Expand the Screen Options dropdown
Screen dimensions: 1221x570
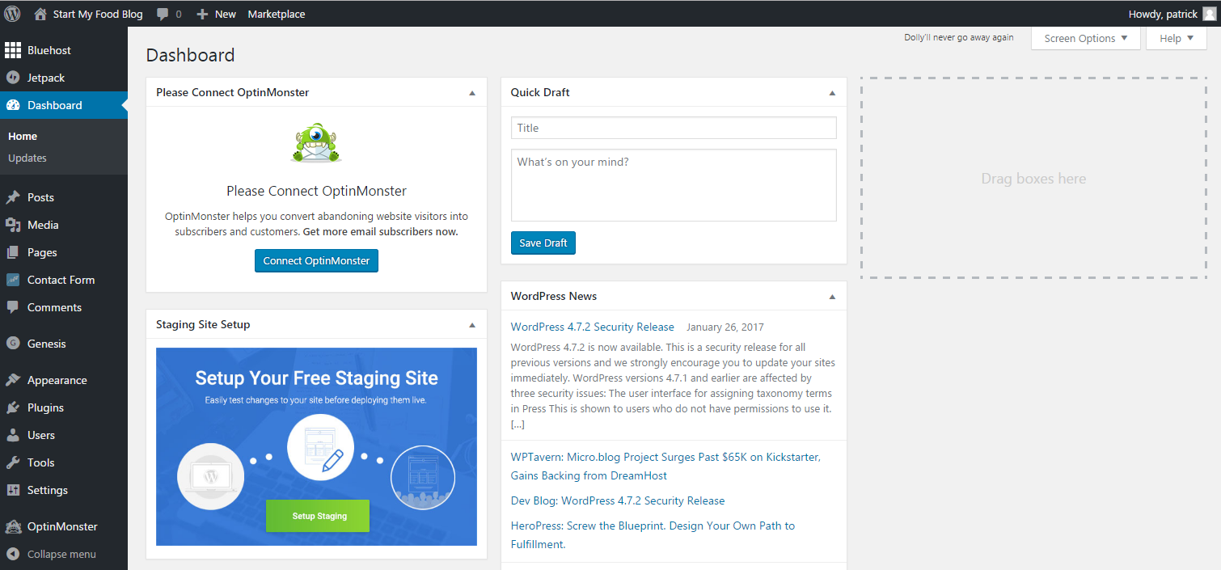click(x=1085, y=39)
